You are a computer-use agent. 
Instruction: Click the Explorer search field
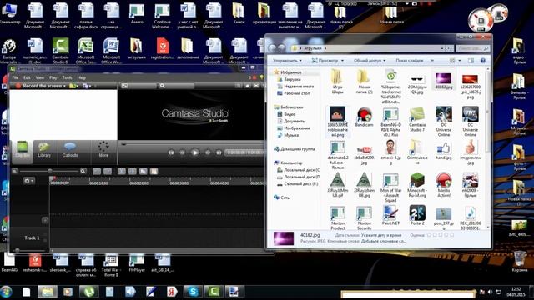473,48
